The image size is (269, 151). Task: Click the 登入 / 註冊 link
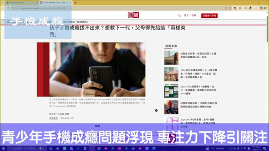[190, 16]
